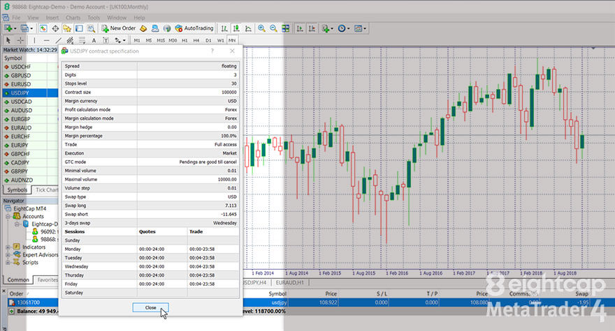Expand the Profiles dropdown arrow

pos(31,29)
